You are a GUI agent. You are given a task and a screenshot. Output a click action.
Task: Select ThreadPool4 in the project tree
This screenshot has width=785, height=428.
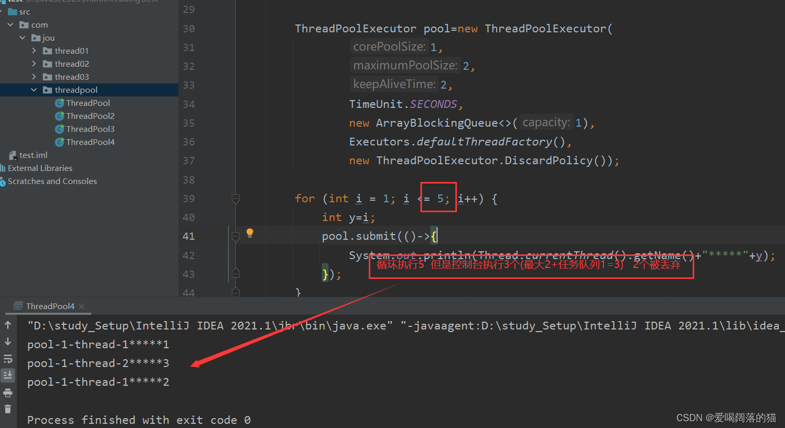(x=90, y=142)
